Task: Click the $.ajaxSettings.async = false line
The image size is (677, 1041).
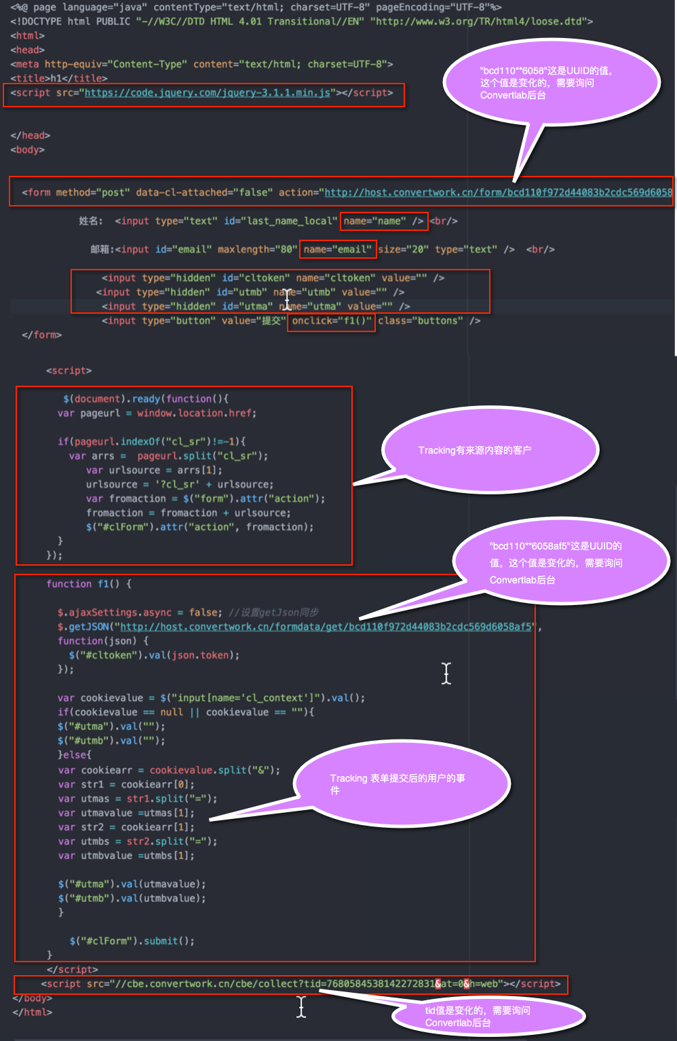Action: [139, 612]
